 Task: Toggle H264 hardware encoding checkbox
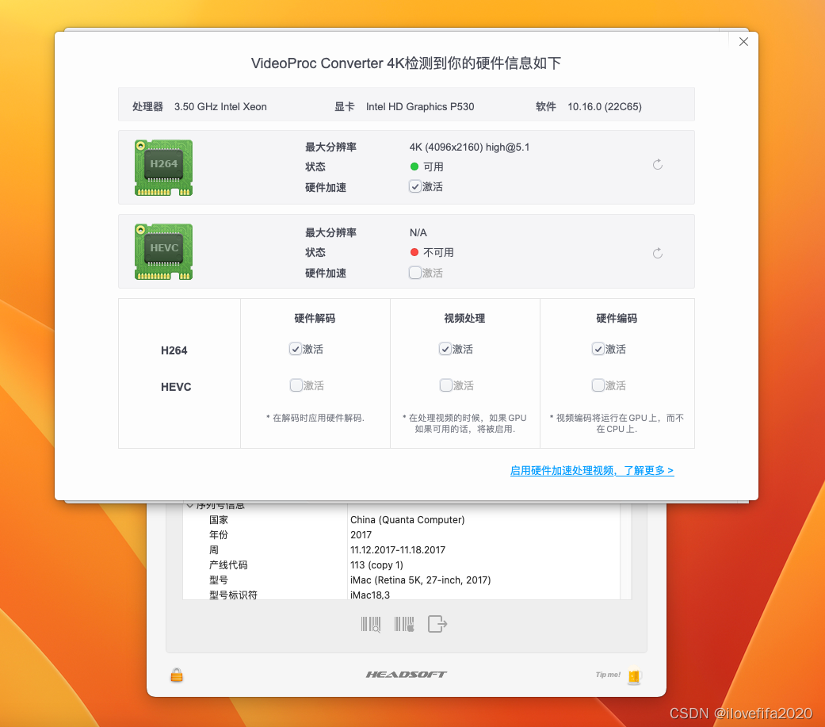click(598, 349)
